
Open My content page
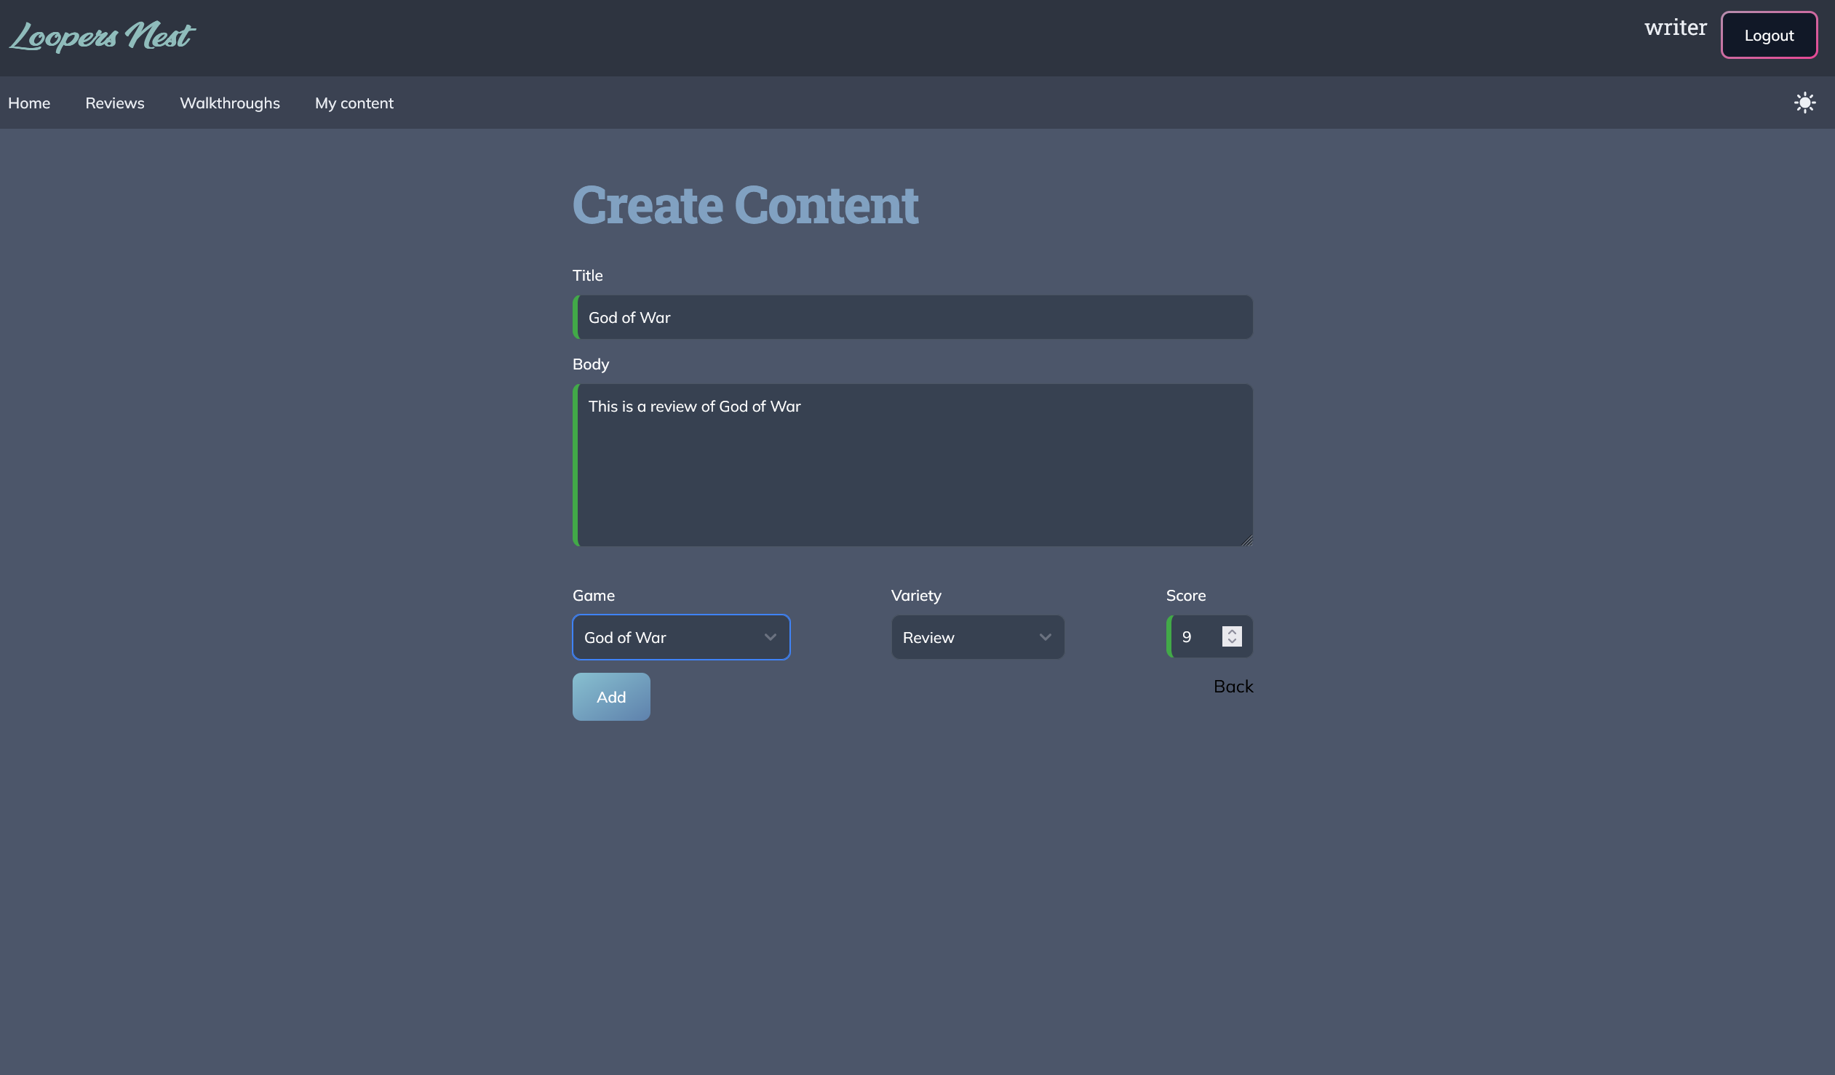[x=354, y=103]
